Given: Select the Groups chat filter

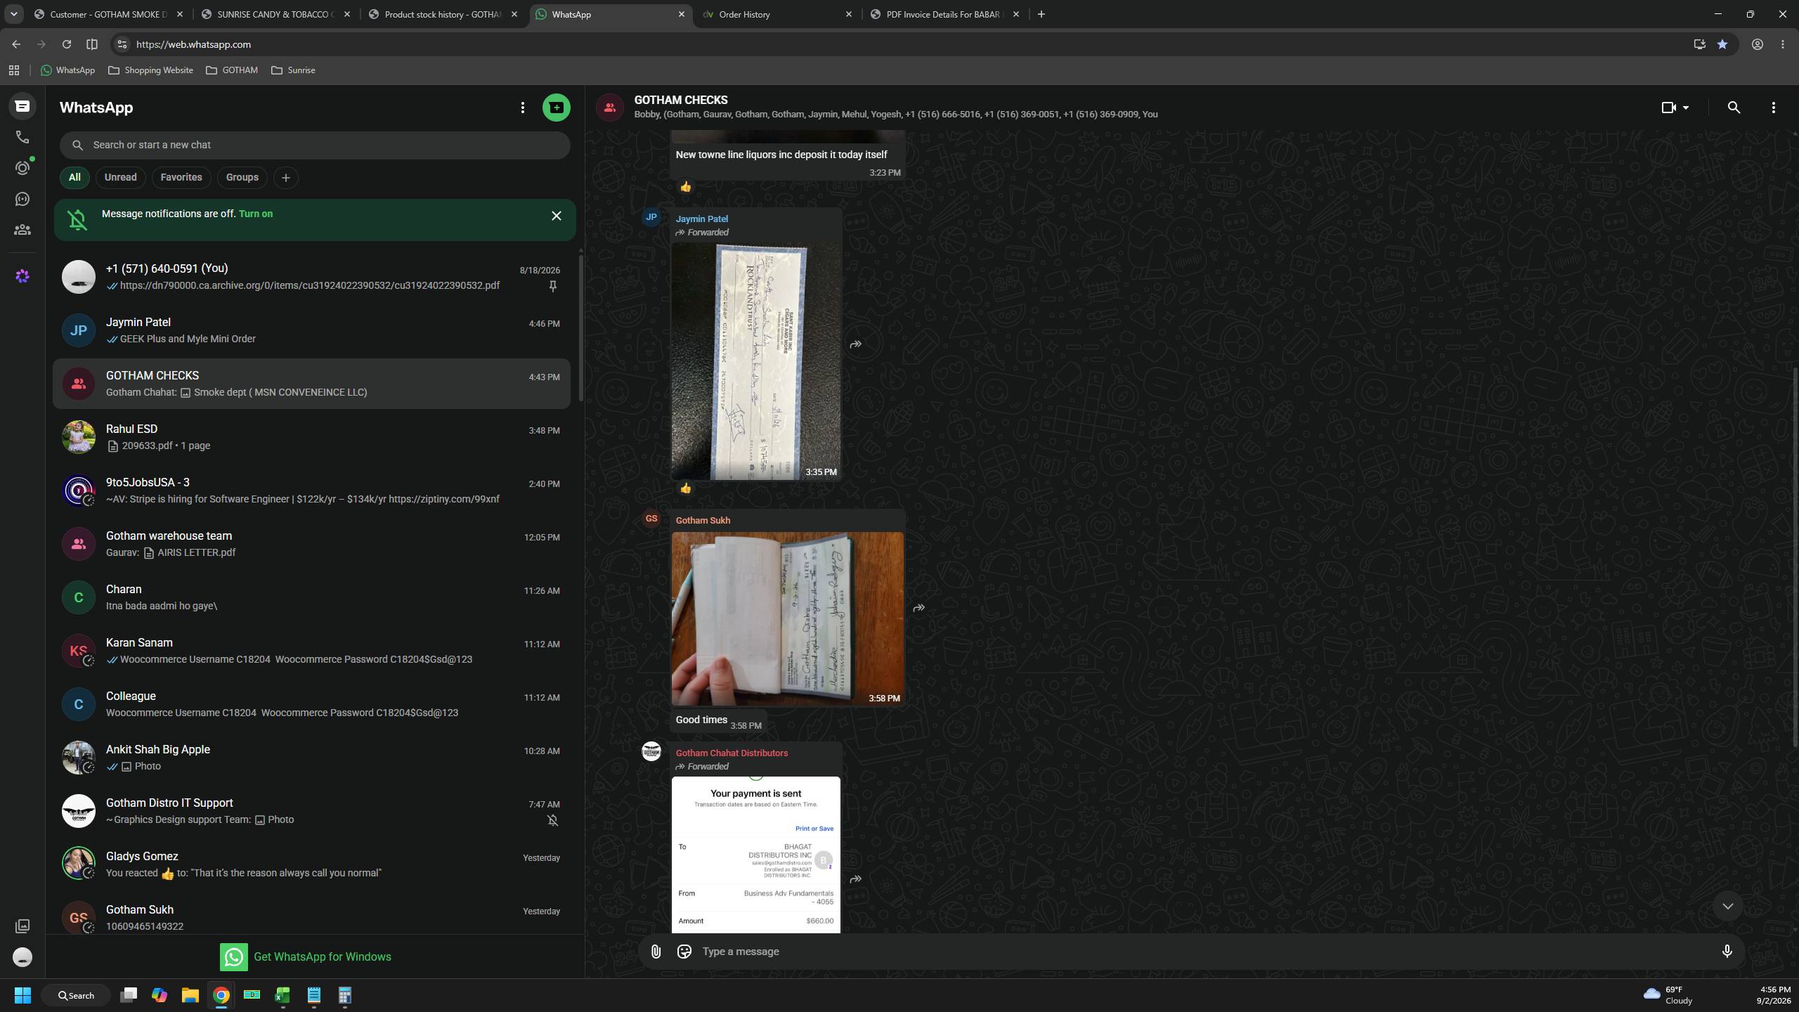Looking at the screenshot, I should (x=242, y=177).
